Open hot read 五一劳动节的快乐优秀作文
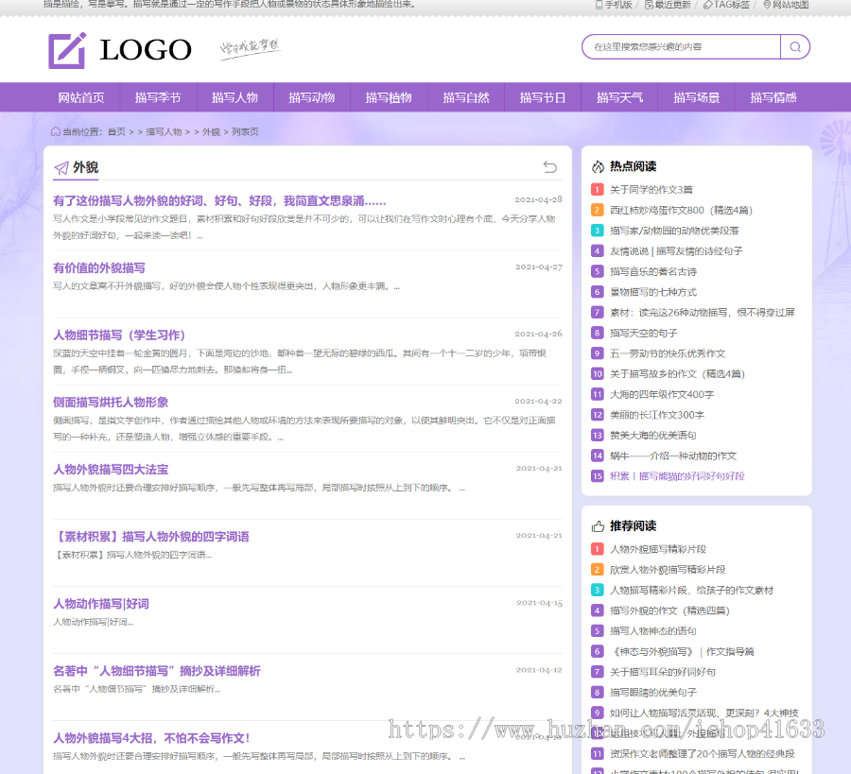This screenshot has width=851, height=774. pos(668,353)
